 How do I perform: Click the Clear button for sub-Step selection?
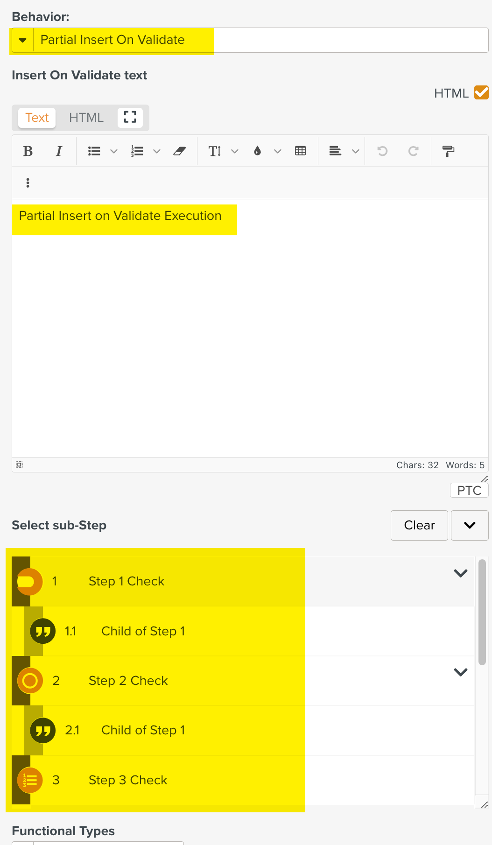tap(419, 525)
